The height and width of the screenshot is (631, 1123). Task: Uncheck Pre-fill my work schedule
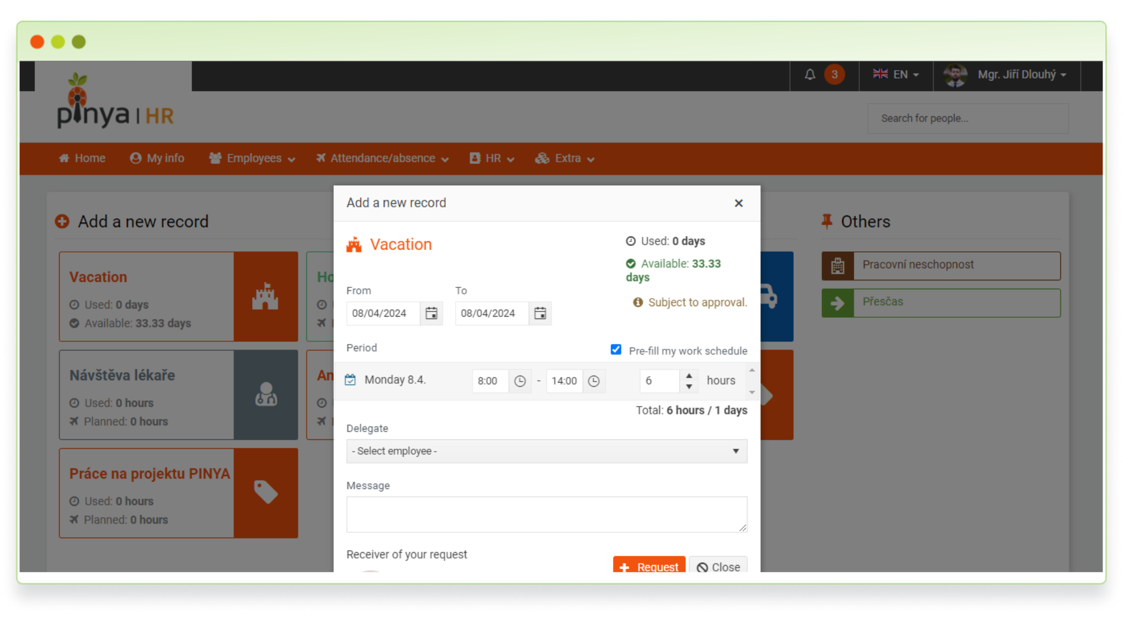pos(616,349)
